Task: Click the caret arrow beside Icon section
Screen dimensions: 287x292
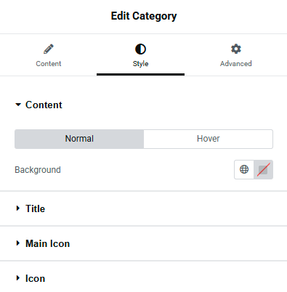Action: [18, 278]
